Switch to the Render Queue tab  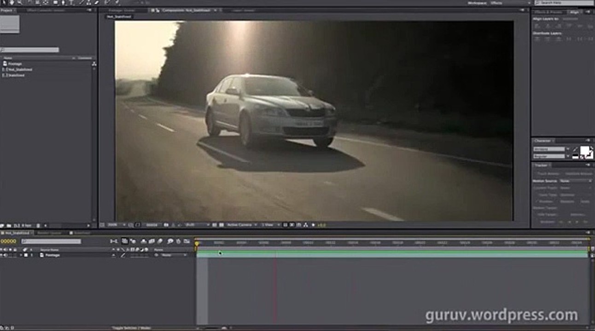[x=49, y=233]
